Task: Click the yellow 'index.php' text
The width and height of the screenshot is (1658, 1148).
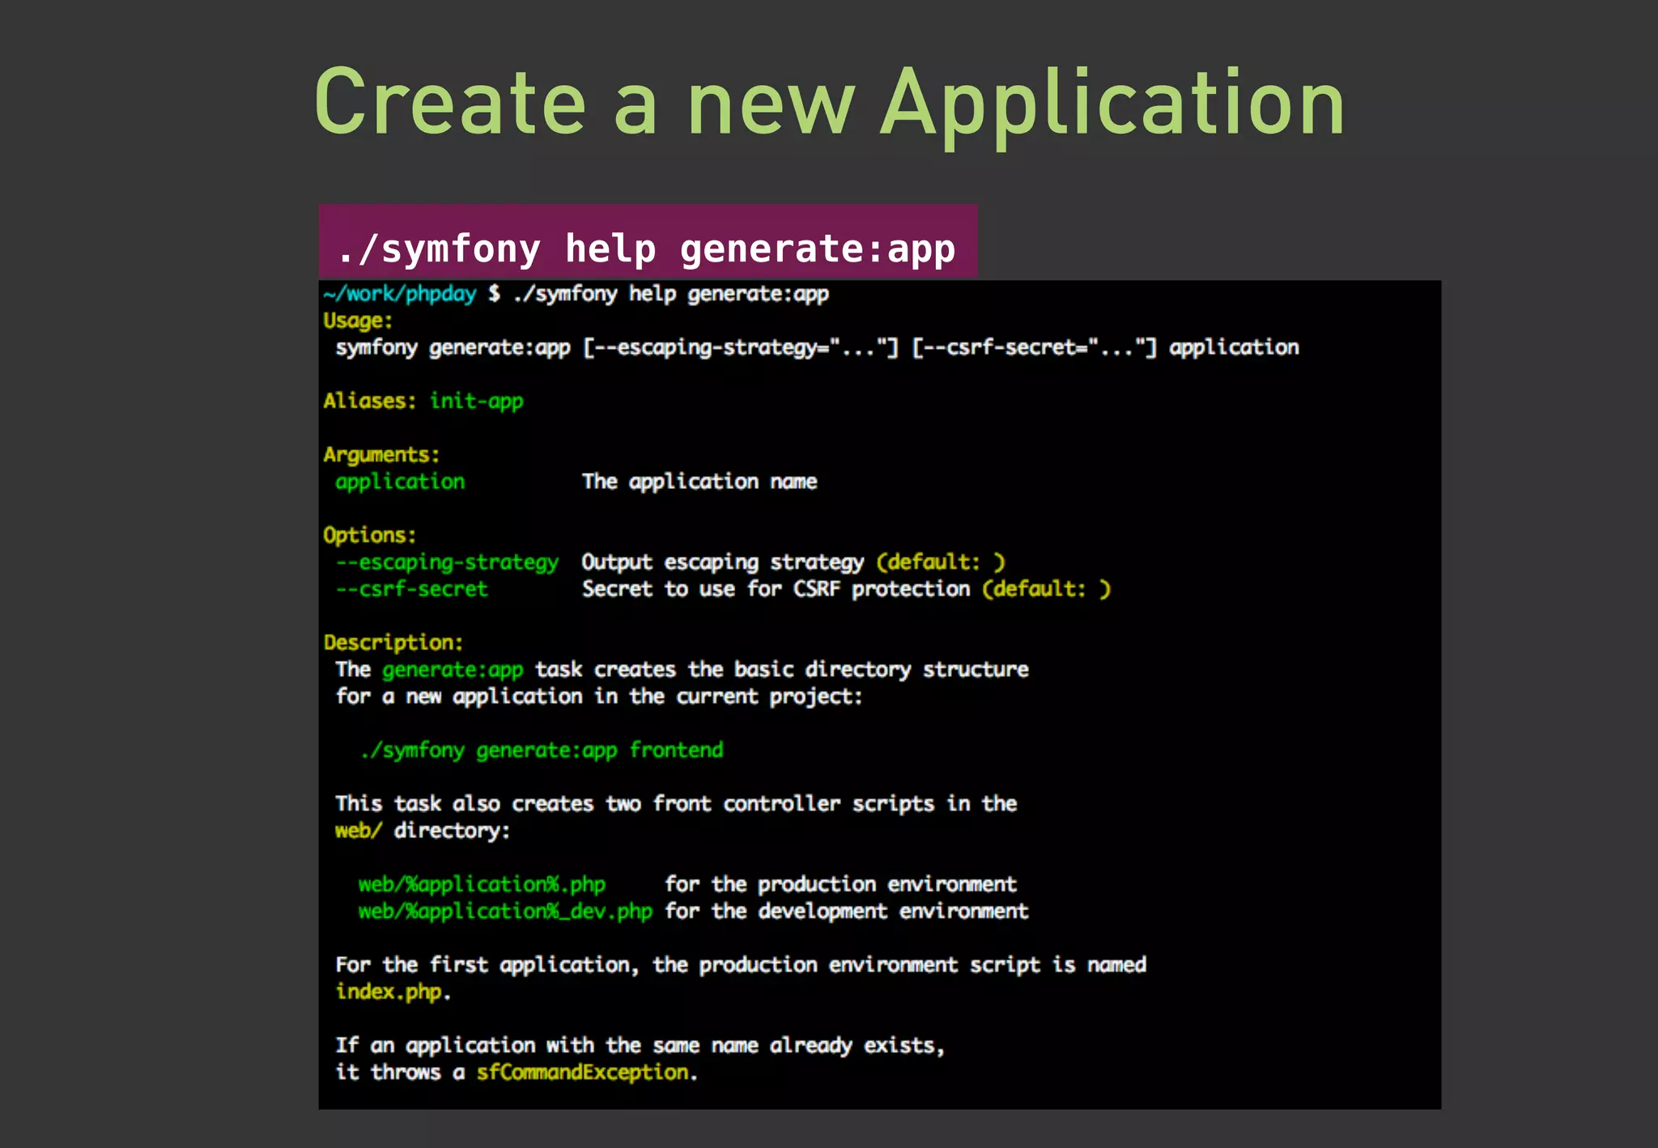Action: pyautogui.click(x=389, y=993)
